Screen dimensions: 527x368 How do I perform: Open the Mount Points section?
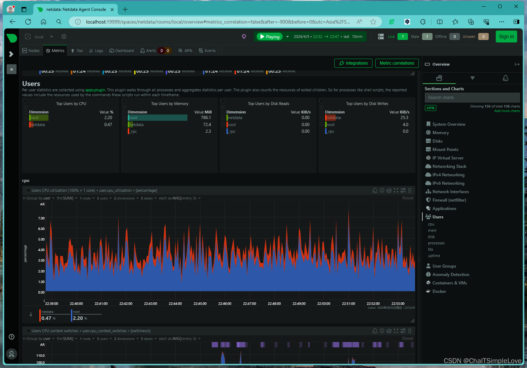445,150
